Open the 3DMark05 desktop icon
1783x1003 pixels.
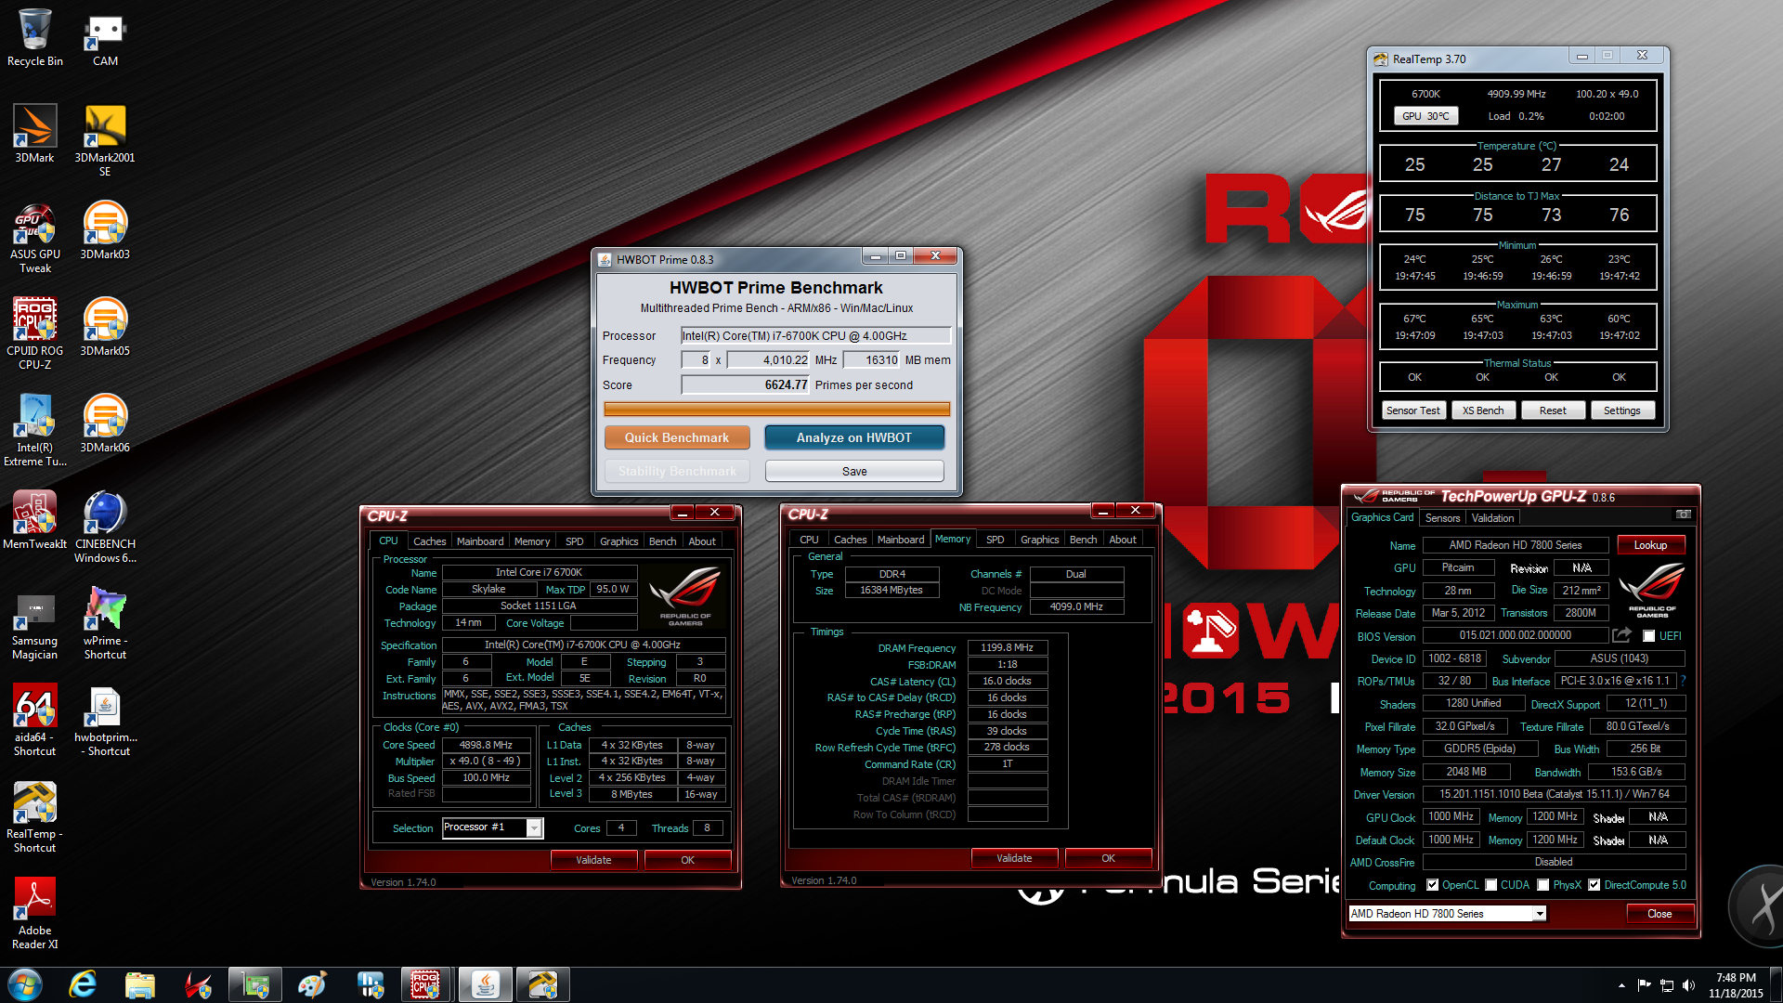(105, 327)
